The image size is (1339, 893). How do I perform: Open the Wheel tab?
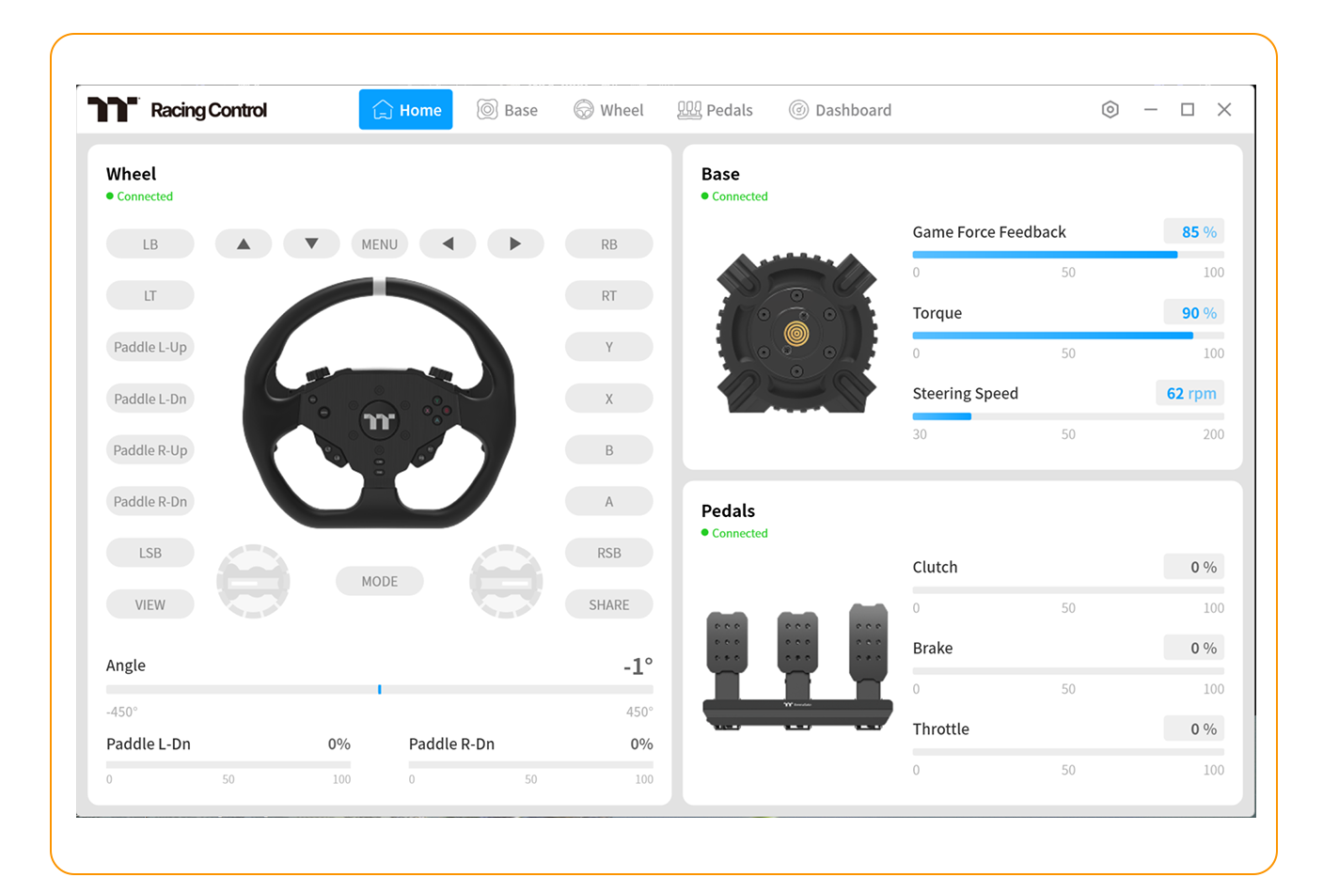608,110
